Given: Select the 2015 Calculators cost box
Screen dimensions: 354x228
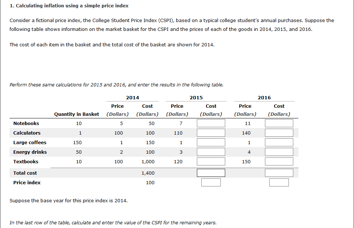Looking at the screenshot, I should coord(211,133).
